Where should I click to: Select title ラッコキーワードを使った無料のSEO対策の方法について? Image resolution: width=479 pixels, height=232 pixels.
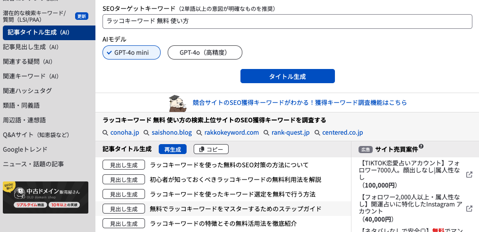(x=229, y=165)
